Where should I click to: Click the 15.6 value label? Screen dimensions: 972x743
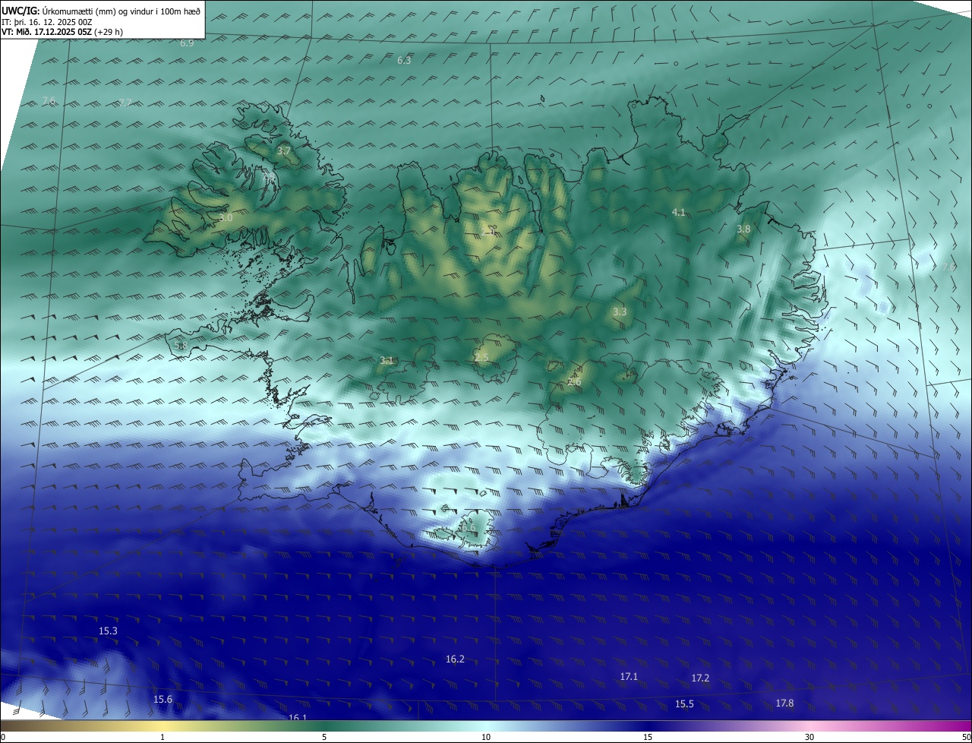[163, 700]
